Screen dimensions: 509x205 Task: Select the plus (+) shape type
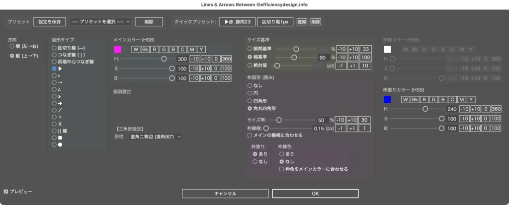click(57, 117)
